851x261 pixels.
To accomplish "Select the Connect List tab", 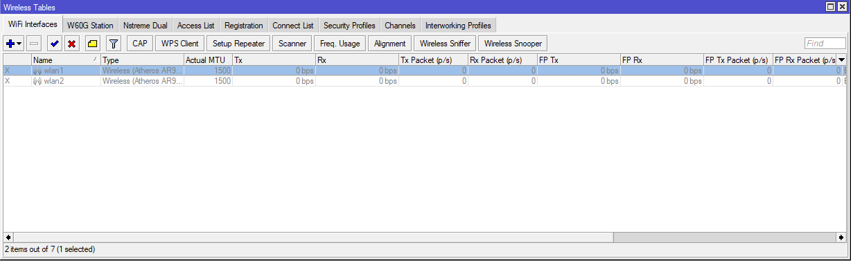I will (x=293, y=26).
